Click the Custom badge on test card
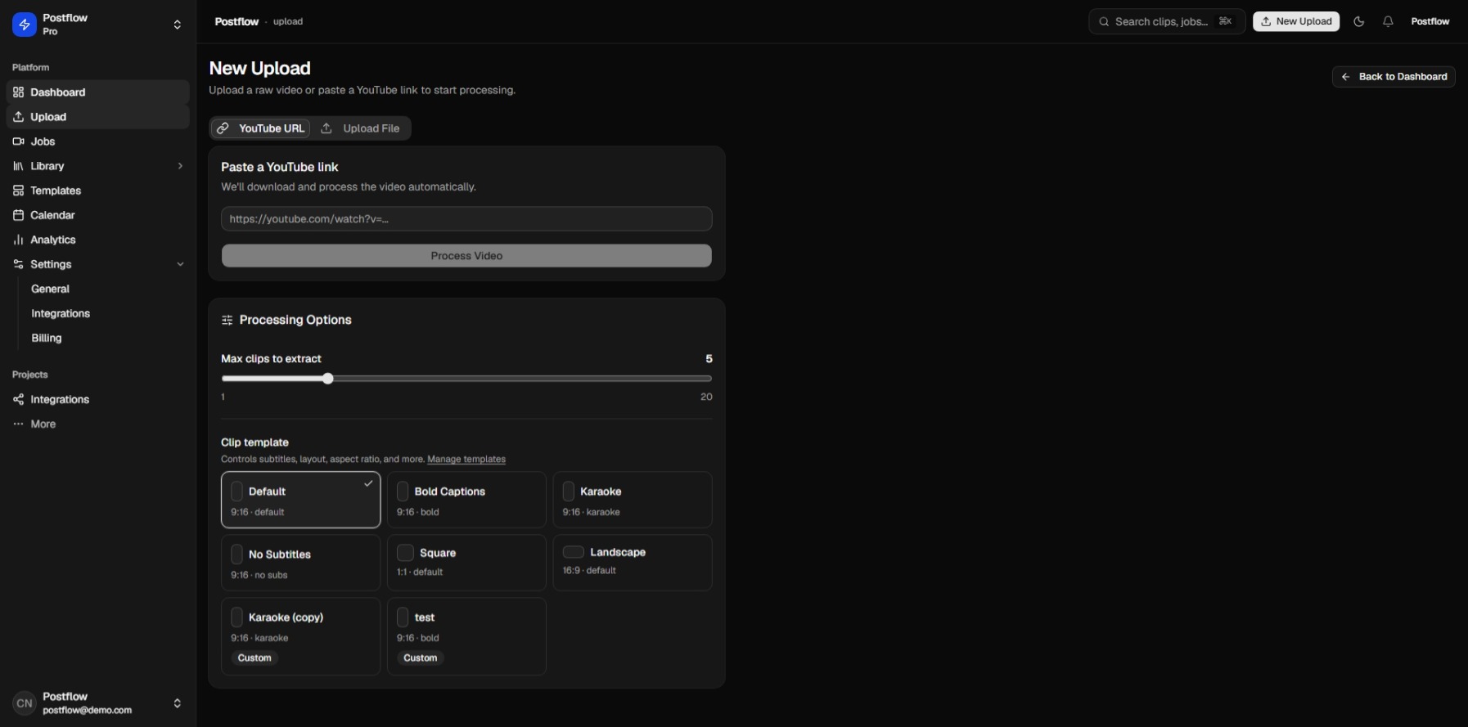The width and height of the screenshot is (1468, 727). (421, 658)
